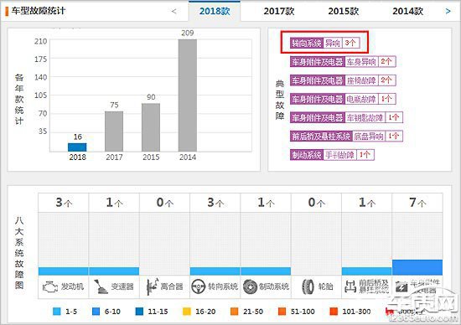Click the 101-300 red legend swatch
The height and width of the screenshot is (325, 461).
click(334, 312)
